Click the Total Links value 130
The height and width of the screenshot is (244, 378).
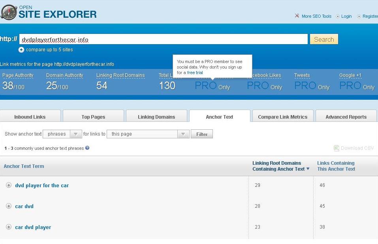pos(167,86)
